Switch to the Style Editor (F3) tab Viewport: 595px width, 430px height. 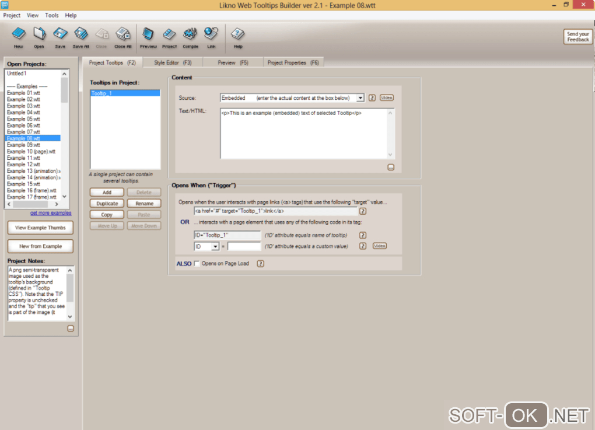tap(173, 62)
